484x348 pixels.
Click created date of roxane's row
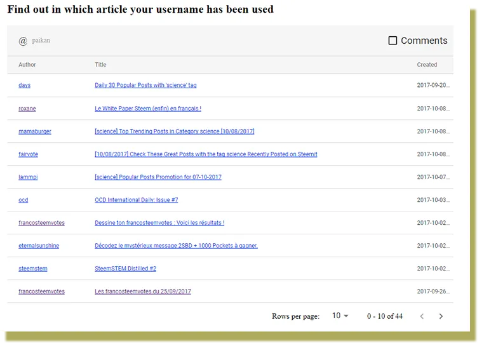pyautogui.click(x=433, y=109)
